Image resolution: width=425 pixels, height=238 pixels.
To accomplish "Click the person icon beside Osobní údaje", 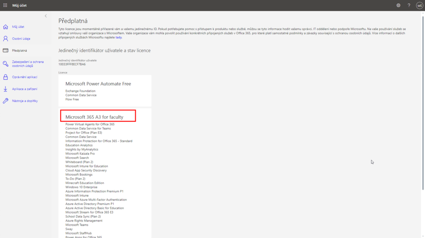I will pyautogui.click(x=5, y=38).
